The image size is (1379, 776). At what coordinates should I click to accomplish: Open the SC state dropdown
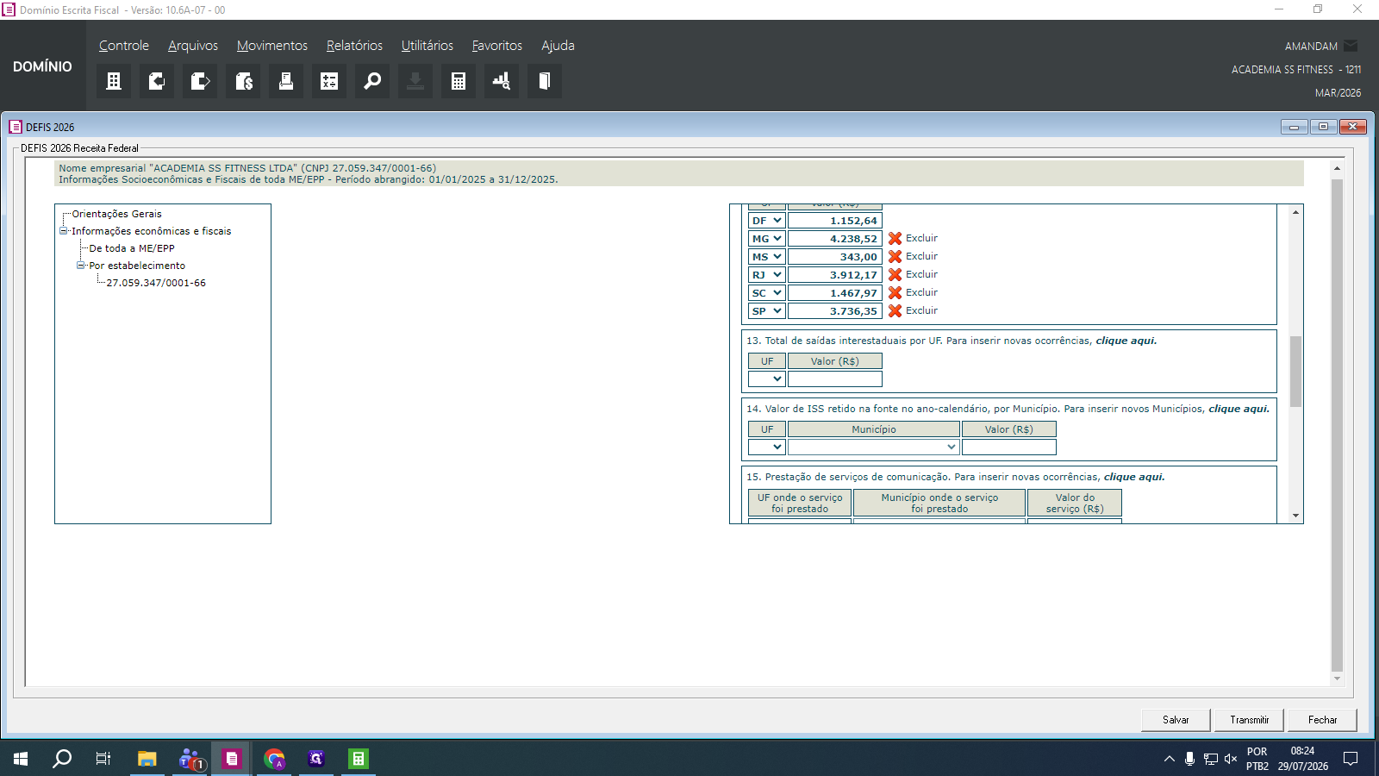766,293
